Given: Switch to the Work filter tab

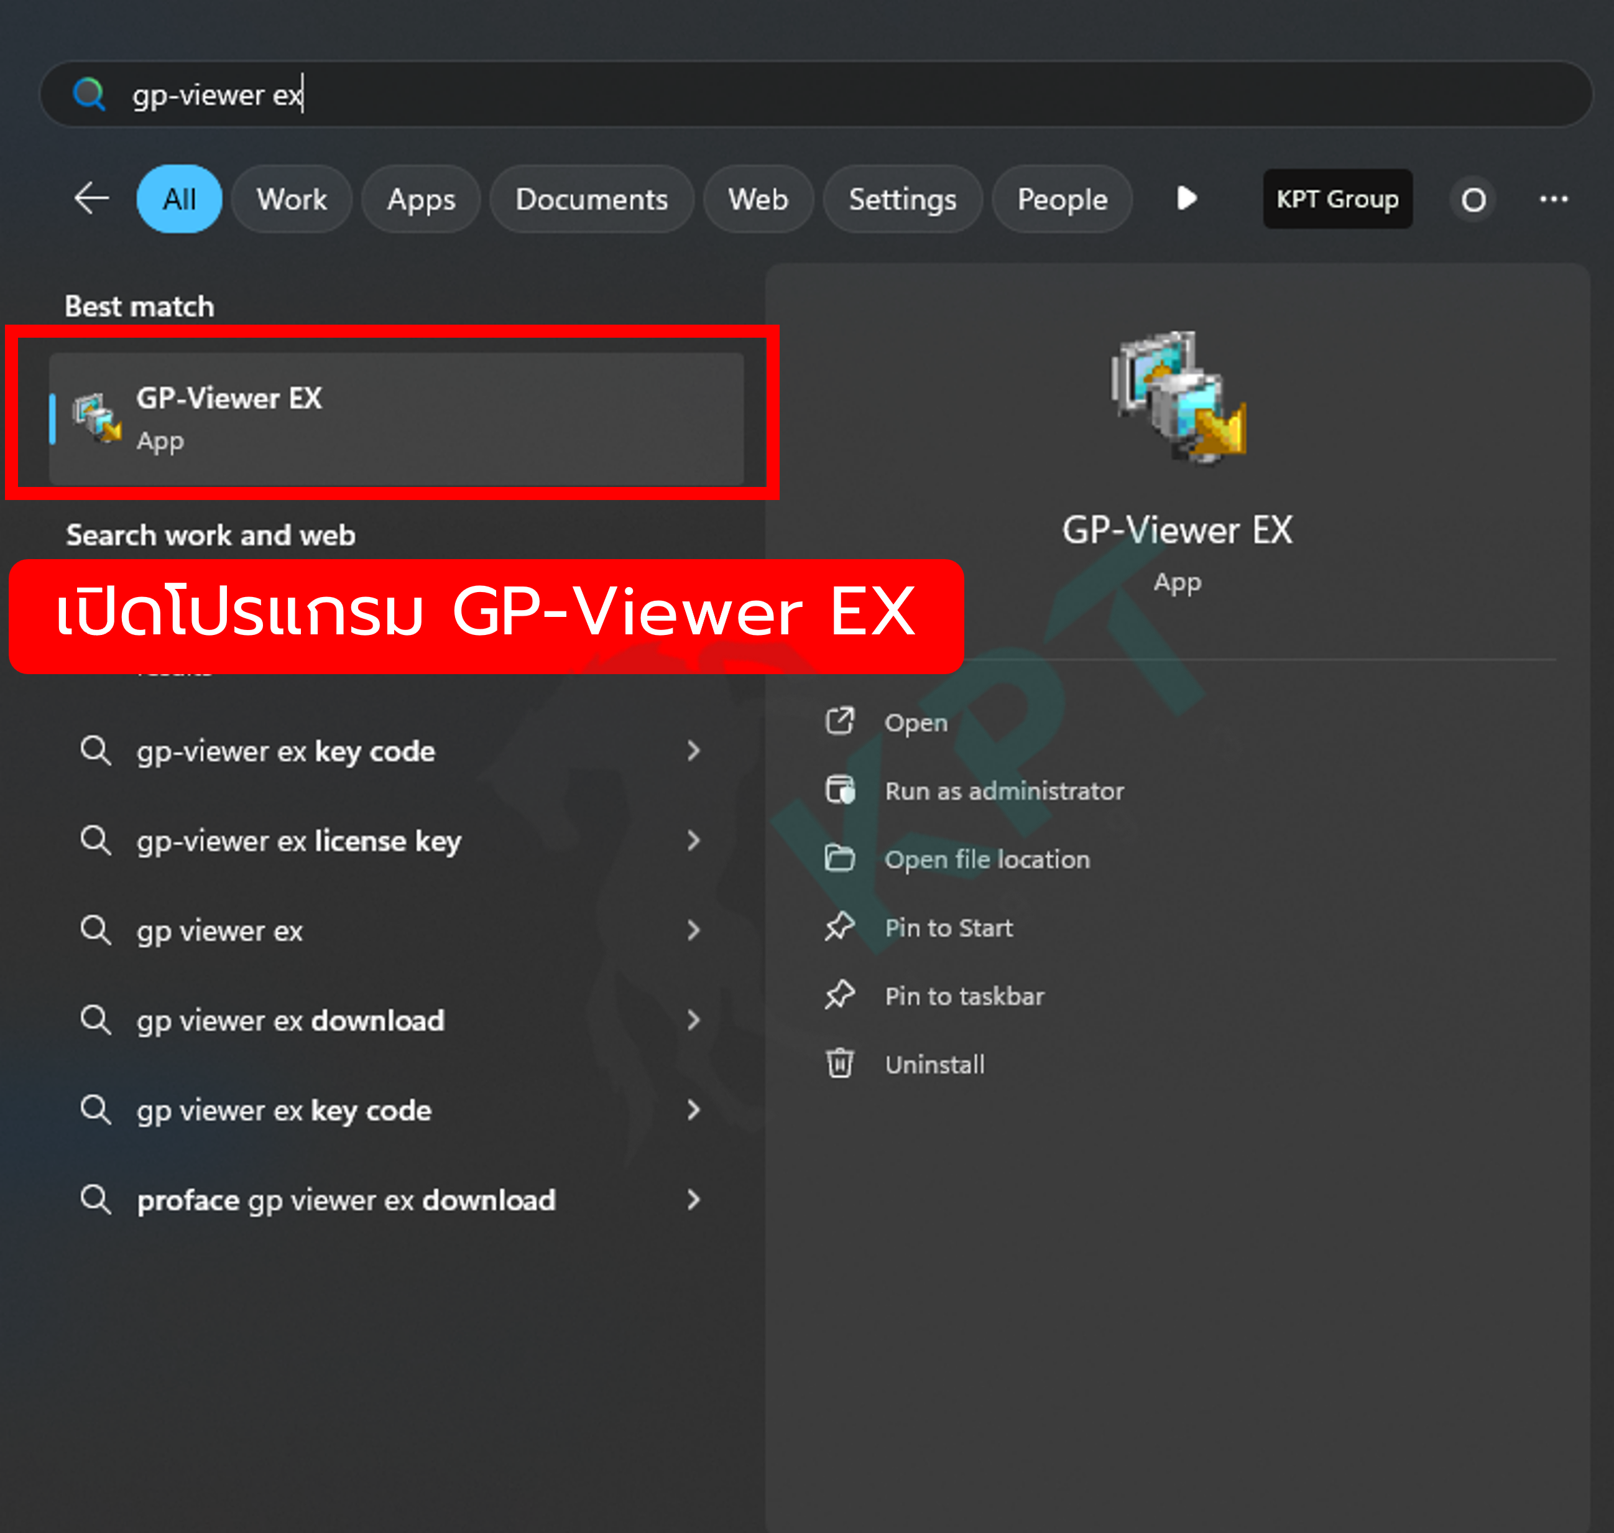Looking at the screenshot, I should click(x=292, y=200).
